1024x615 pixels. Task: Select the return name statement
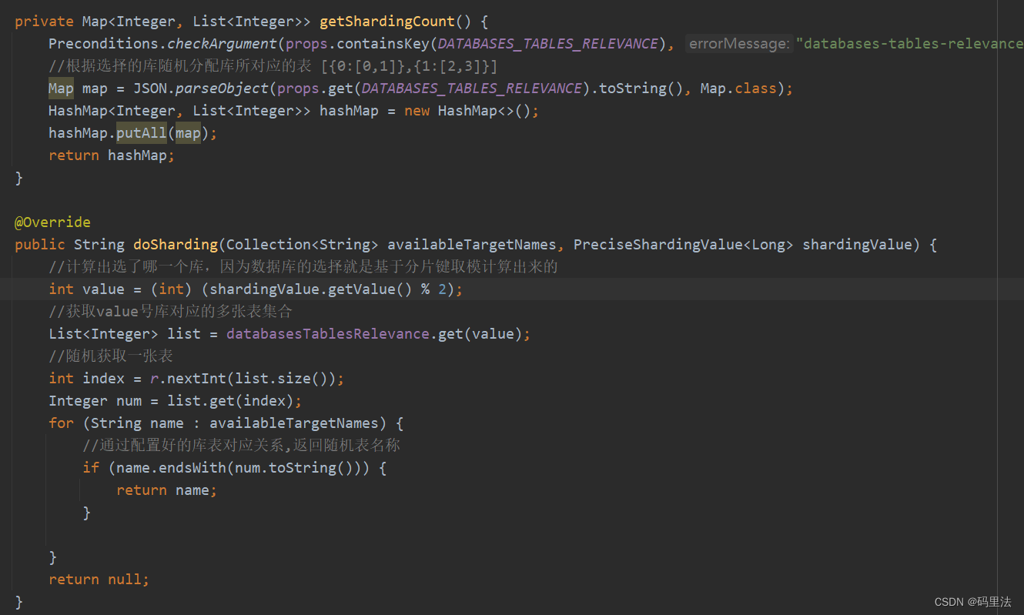point(166,490)
